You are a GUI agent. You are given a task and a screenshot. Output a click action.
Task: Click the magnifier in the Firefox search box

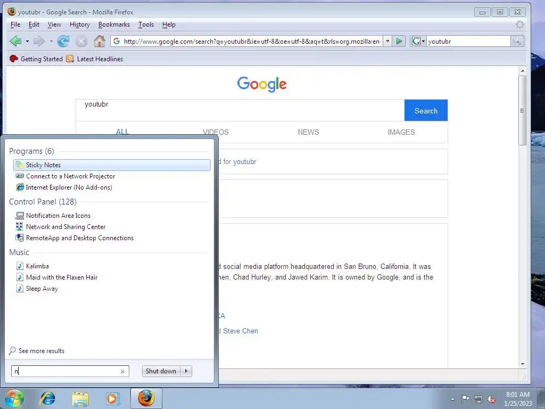[x=517, y=42]
